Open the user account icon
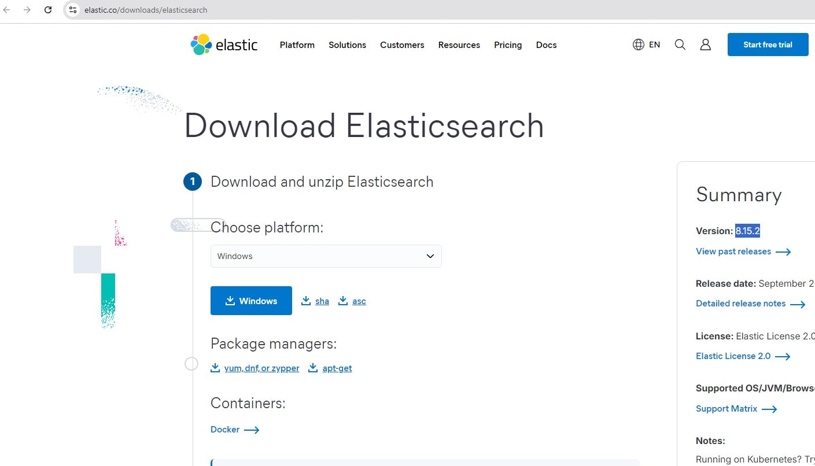 [705, 45]
